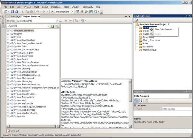
Task: Click the Toolbox wrench icon in toolbar
Action: (86, 12)
